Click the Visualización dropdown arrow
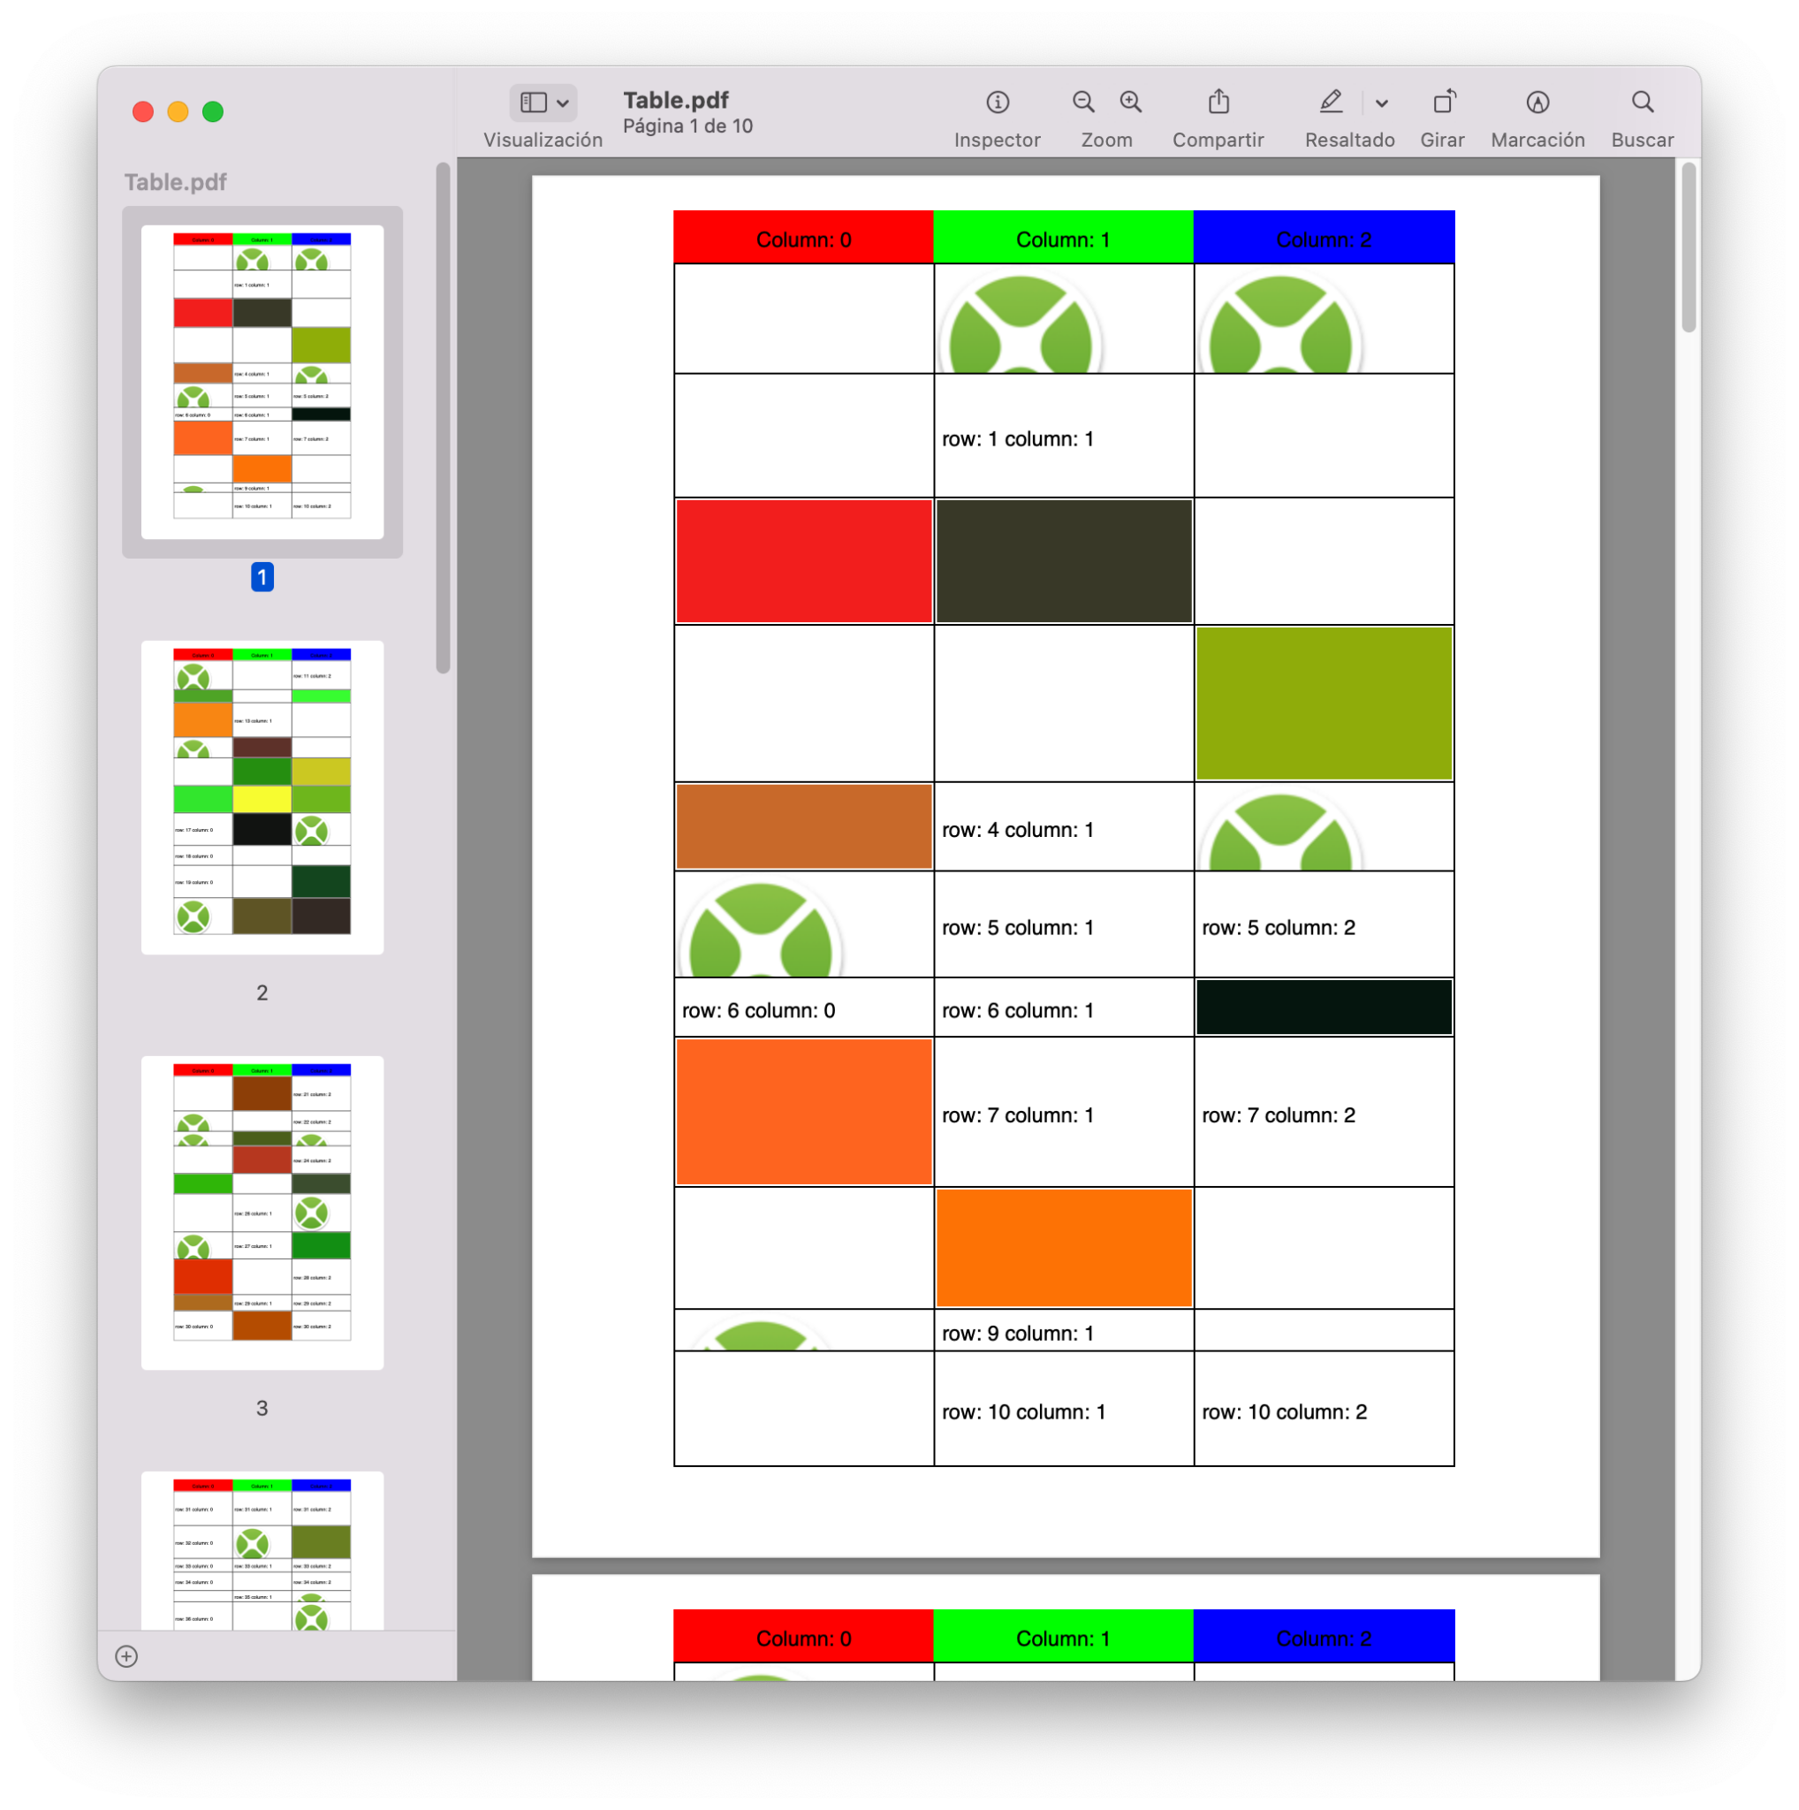This screenshot has width=1799, height=1810. click(566, 104)
